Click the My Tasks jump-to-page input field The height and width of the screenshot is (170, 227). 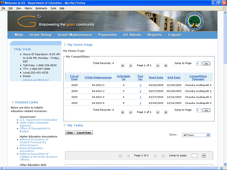194,155
